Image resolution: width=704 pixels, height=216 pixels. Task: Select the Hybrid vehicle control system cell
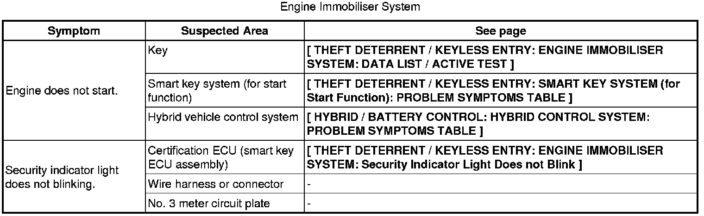pos(223,117)
